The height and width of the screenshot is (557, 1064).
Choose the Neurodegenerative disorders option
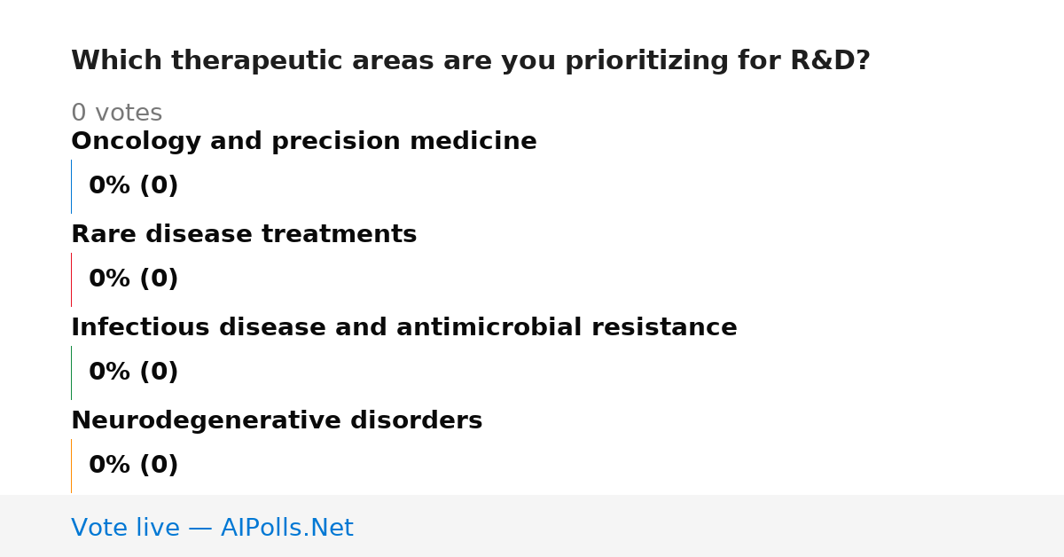277,421
